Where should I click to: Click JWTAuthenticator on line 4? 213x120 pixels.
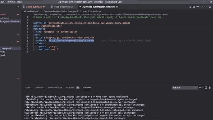click(x=51, y=26)
